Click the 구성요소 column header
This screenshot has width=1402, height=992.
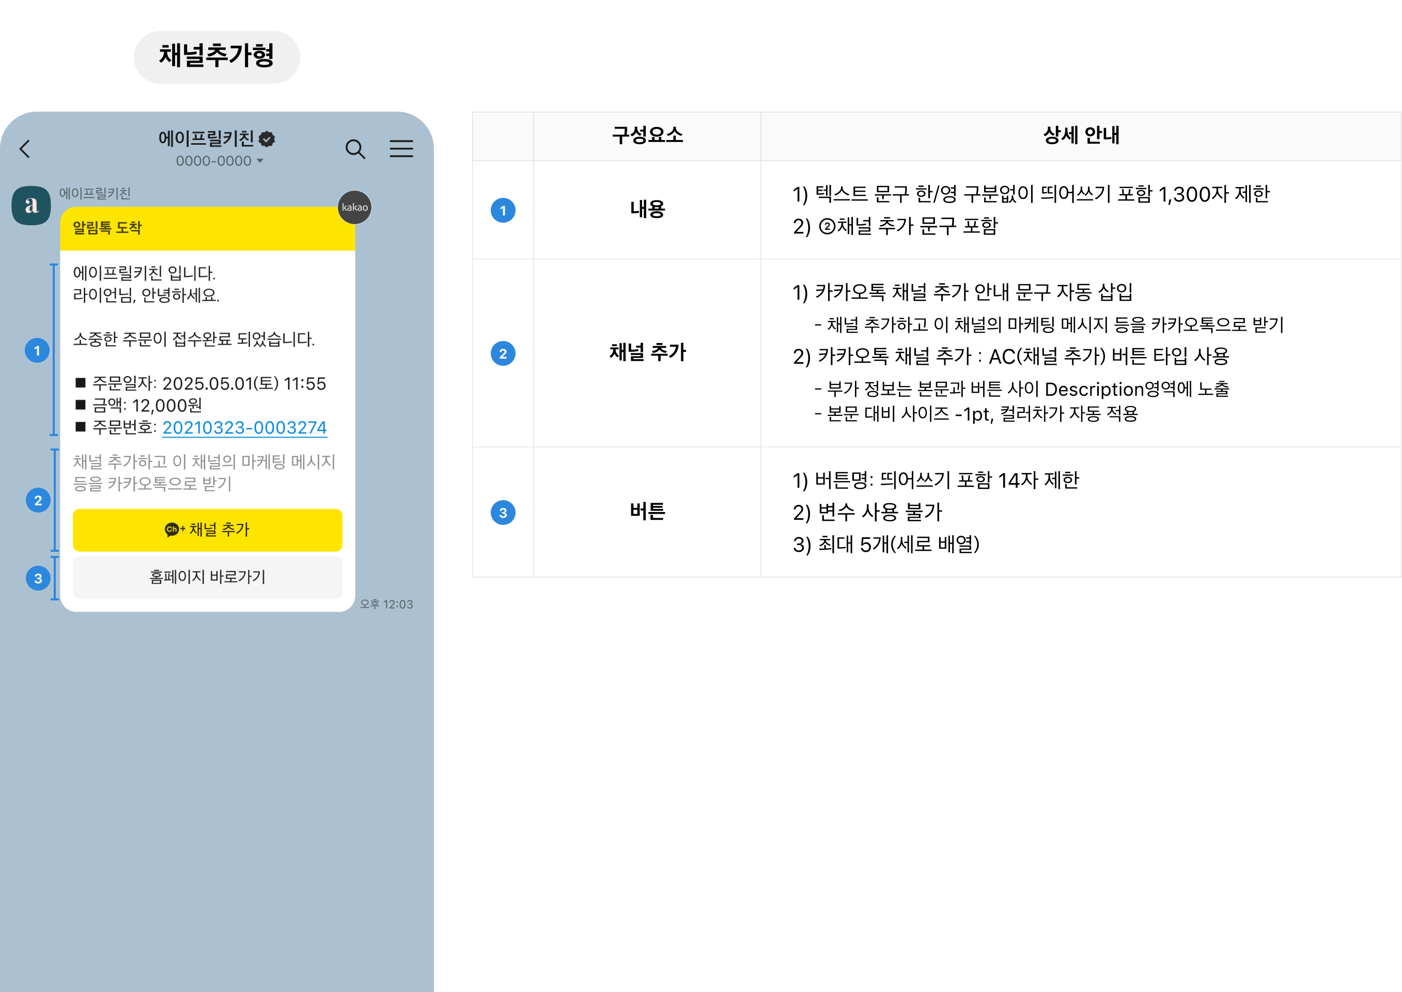[647, 135]
